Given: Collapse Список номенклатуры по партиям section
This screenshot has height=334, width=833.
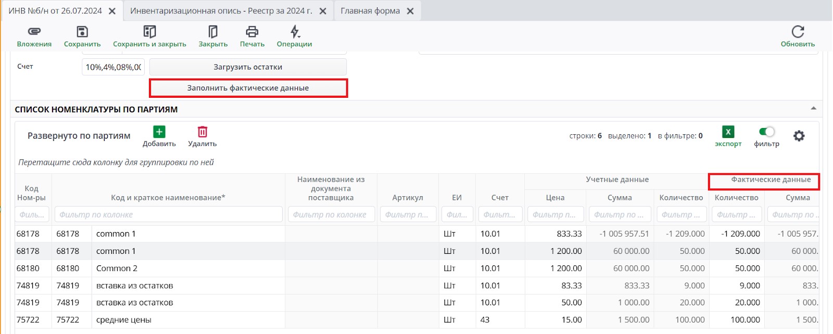Looking at the screenshot, I should point(813,109).
